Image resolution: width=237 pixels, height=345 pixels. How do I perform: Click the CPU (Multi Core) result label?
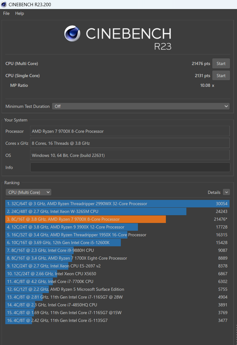[22, 64]
